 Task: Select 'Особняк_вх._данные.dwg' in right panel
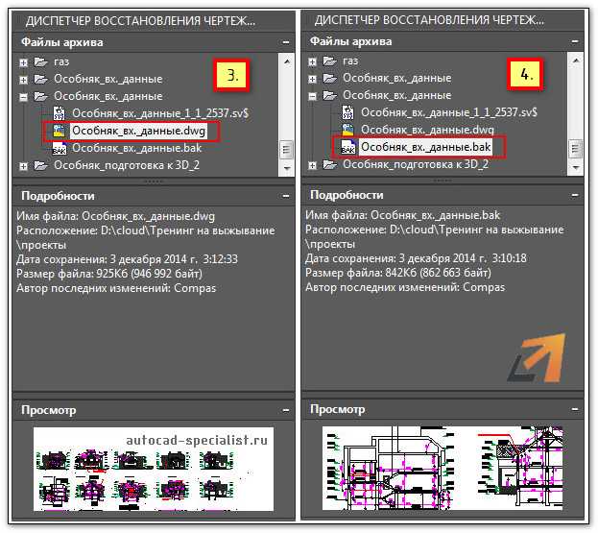(x=427, y=130)
